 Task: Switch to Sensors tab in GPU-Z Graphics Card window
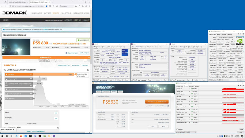(x=218, y=34)
